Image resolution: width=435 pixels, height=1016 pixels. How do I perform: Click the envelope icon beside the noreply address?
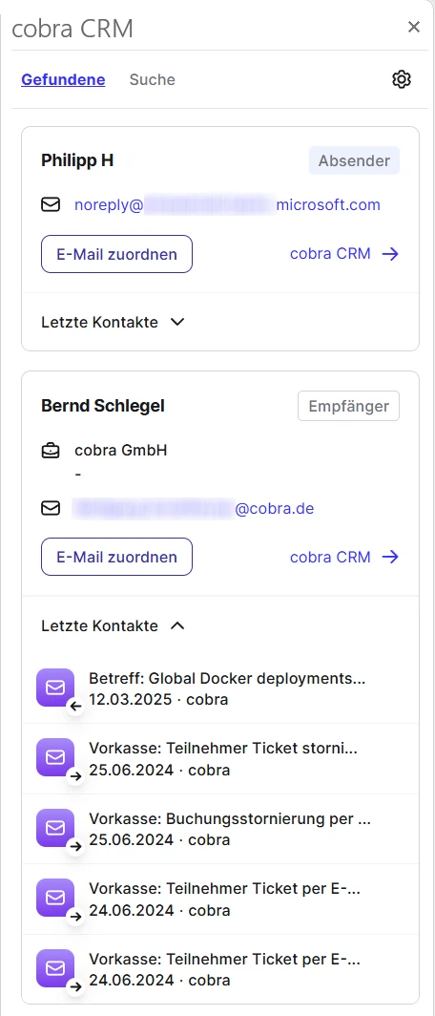(51, 205)
